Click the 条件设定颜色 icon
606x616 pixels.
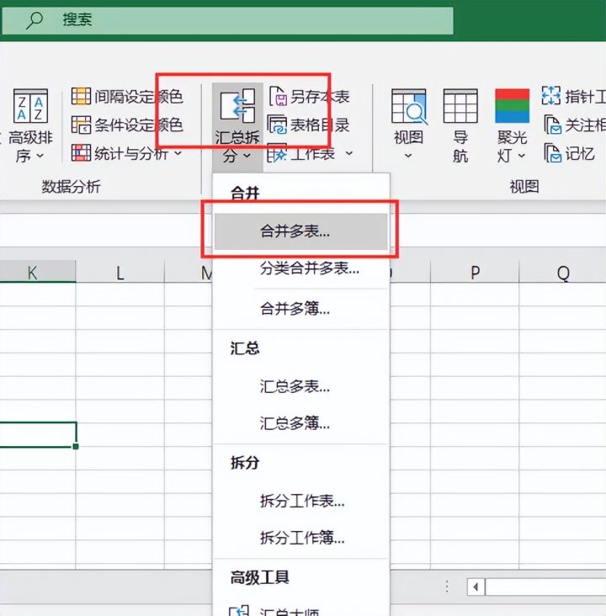point(81,125)
